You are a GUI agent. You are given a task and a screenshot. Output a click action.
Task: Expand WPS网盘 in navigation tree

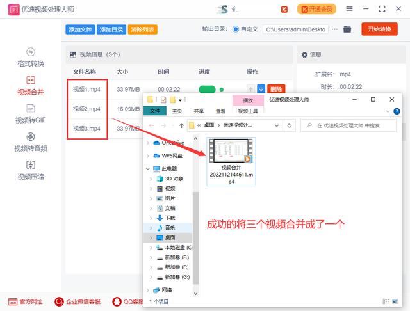pyautogui.click(x=148, y=156)
